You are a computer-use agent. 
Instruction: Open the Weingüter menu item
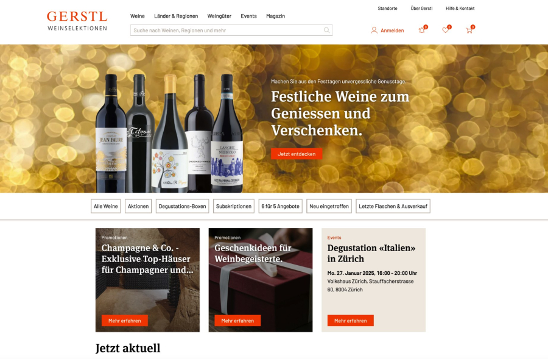[219, 16]
